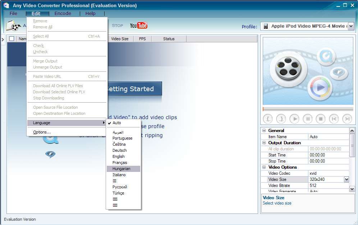Keep Auto checked in the Language submenu
This screenshot has width=358, height=225.
click(x=117, y=122)
